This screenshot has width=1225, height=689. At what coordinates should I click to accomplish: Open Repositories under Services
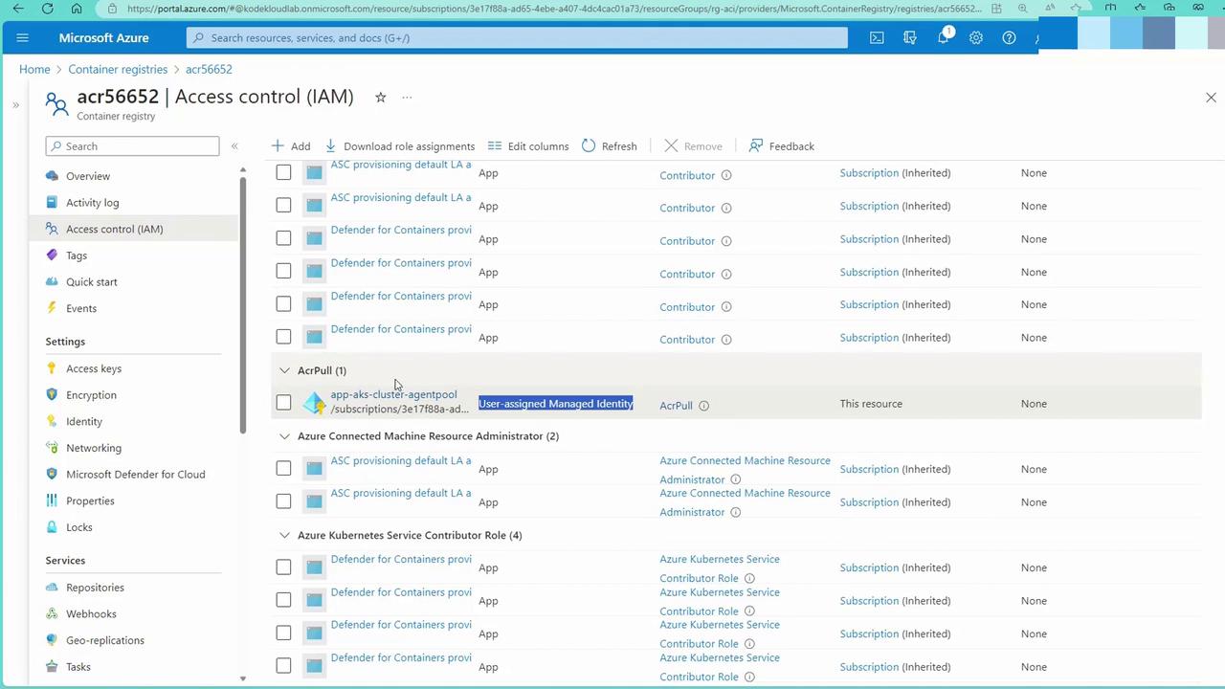(x=95, y=588)
